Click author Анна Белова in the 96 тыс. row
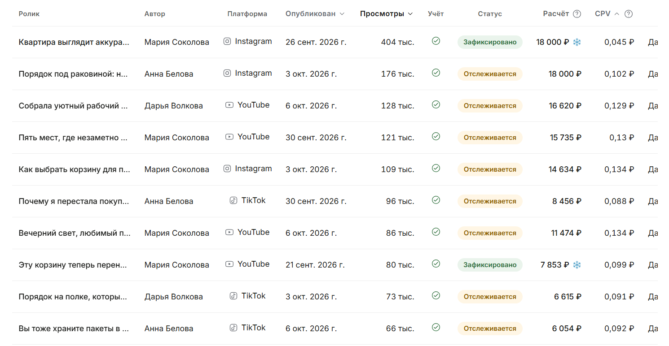 169,201
